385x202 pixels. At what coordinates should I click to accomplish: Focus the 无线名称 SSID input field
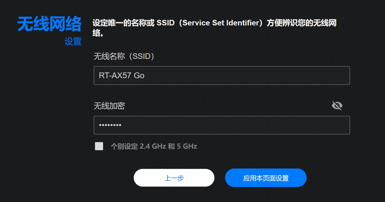click(222, 75)
